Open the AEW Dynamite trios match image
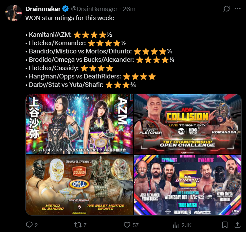 point(188,185)
